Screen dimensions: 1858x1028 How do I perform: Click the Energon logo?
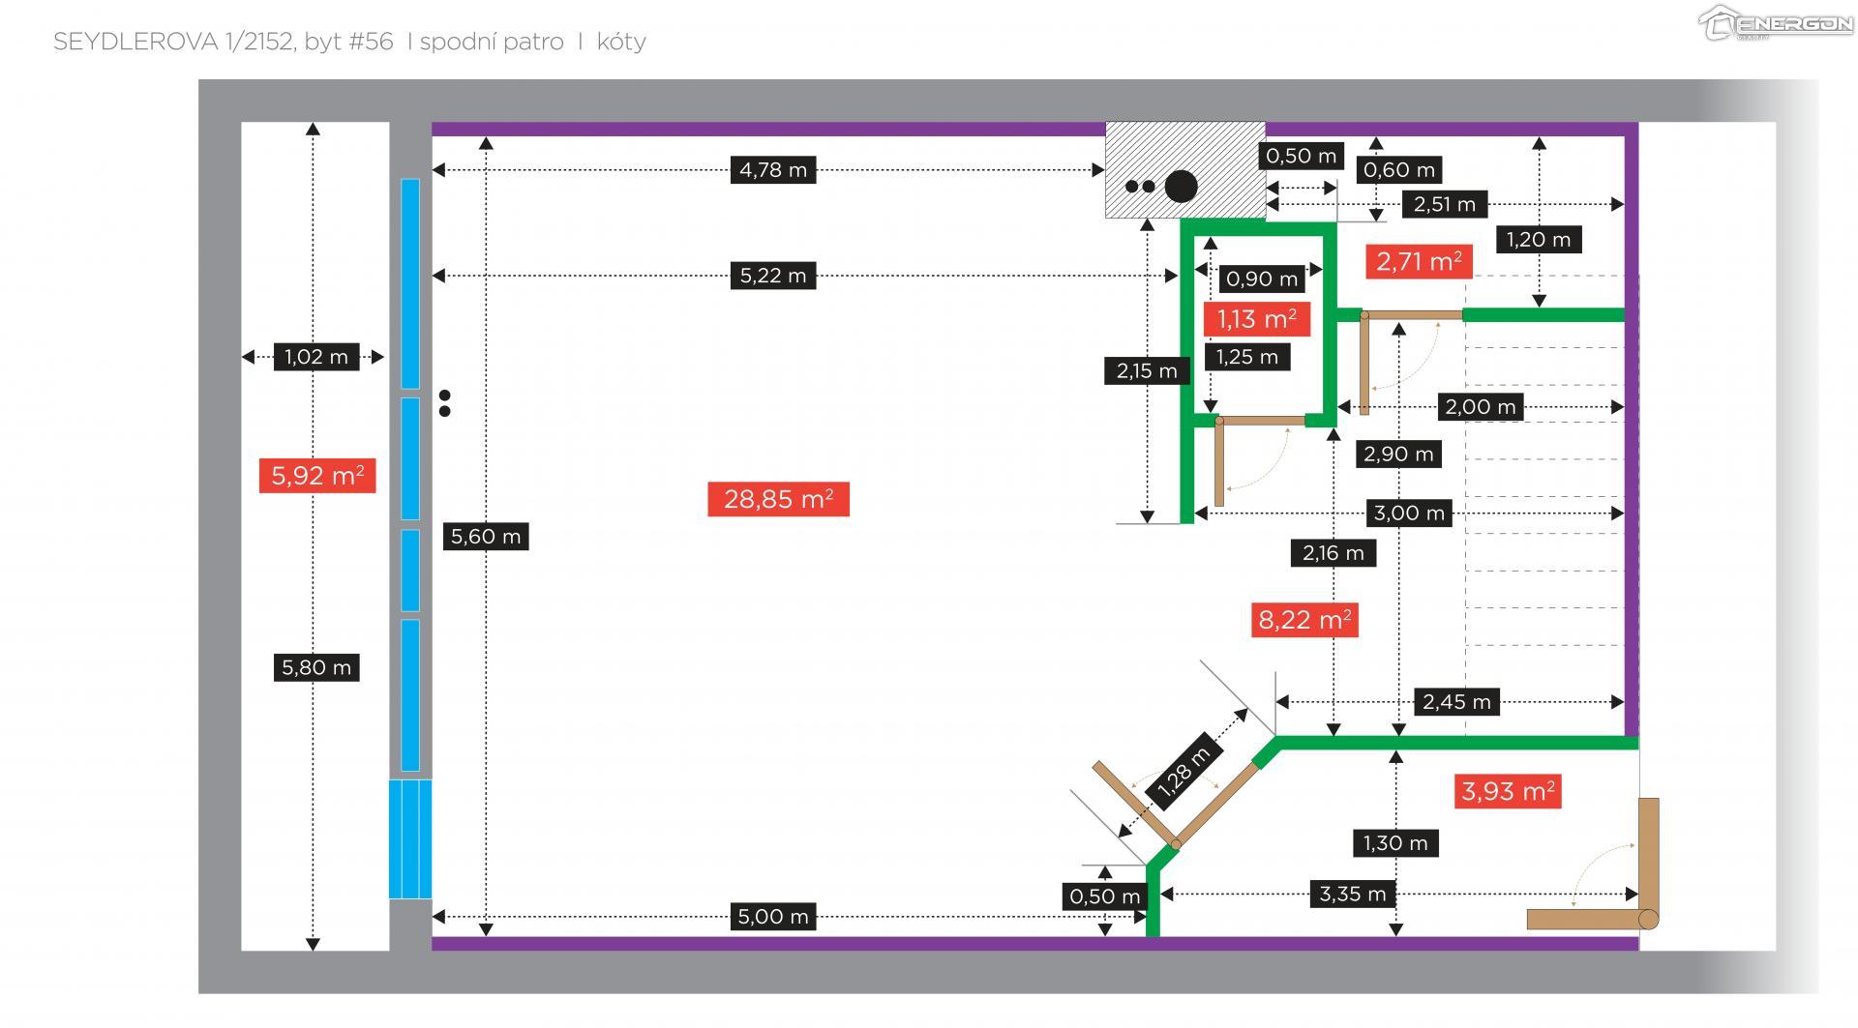(x=1776, y=23)
